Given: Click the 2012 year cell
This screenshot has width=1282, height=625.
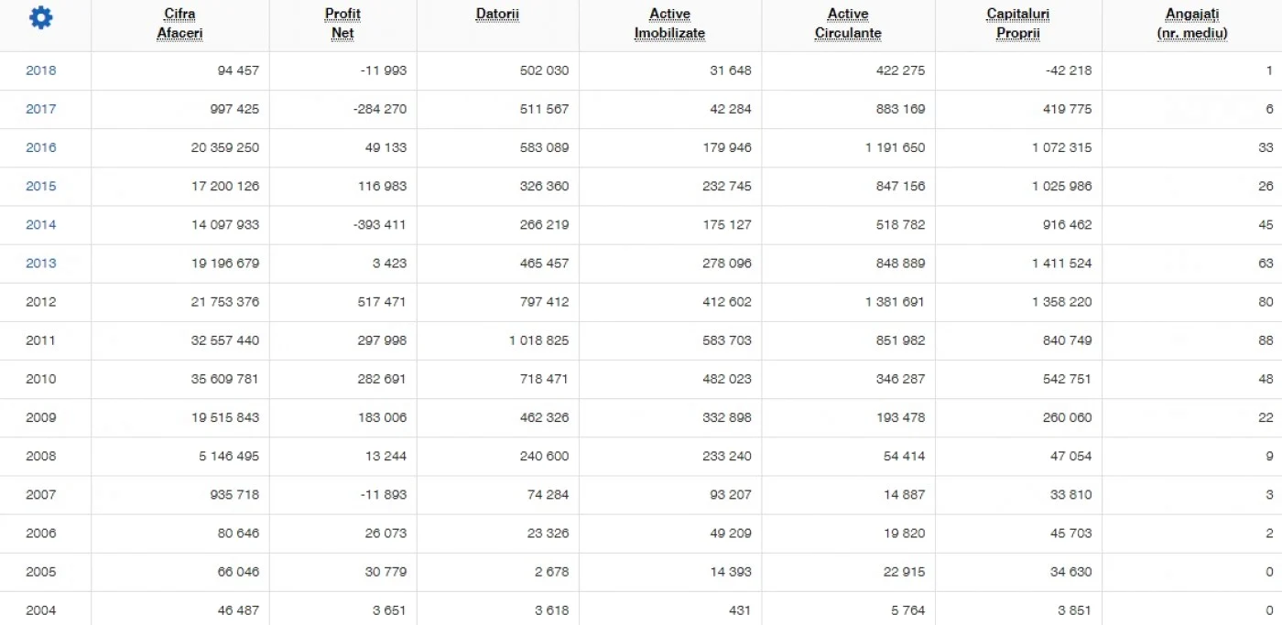Looking at the screenshot, I should [40, 302].
